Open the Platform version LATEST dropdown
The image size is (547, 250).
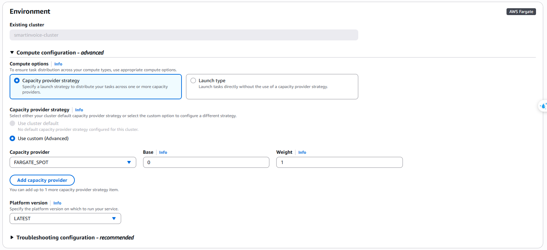(x=65, y=218)
